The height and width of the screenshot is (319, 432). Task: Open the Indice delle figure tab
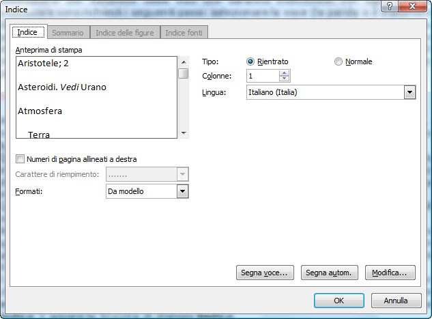click(x=124, y=33)
